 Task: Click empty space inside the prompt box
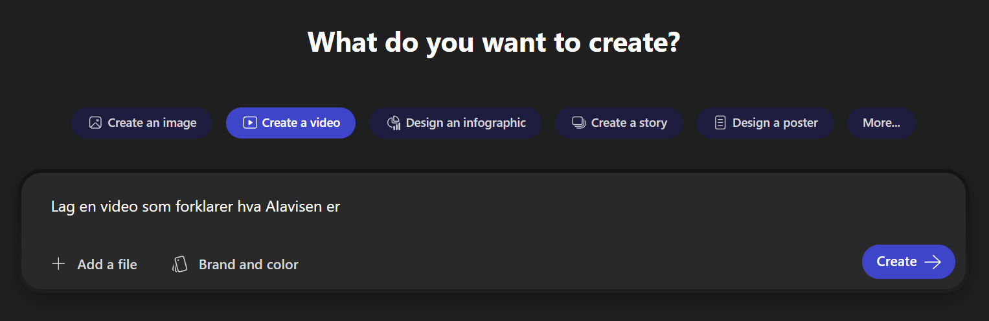[583, 227]
